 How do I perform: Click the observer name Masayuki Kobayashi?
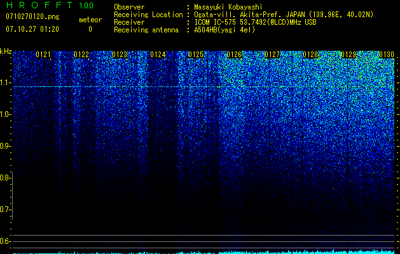pos(228,7)
